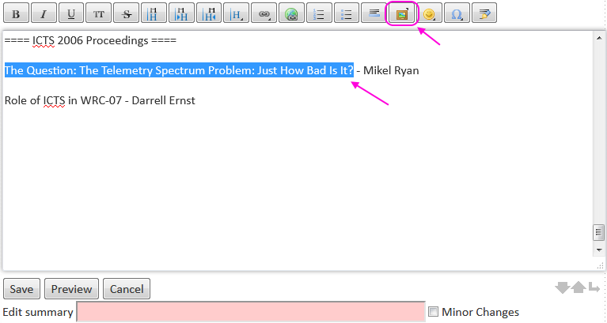Insert an internal link
This screenshot has height=323, width=607.
point(264,14)
